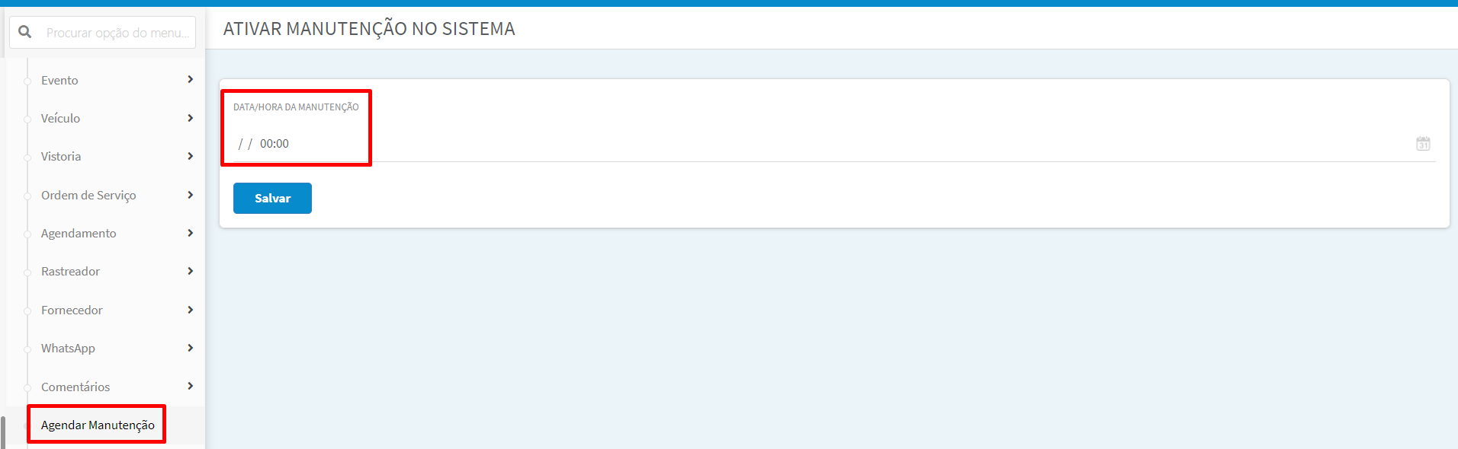Click the Salvar button
The height and width of the screenshot is (449, 1458).
272,198
